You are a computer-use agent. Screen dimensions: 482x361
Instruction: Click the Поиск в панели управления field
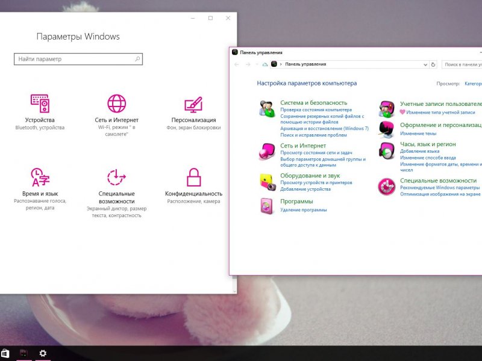462,64
